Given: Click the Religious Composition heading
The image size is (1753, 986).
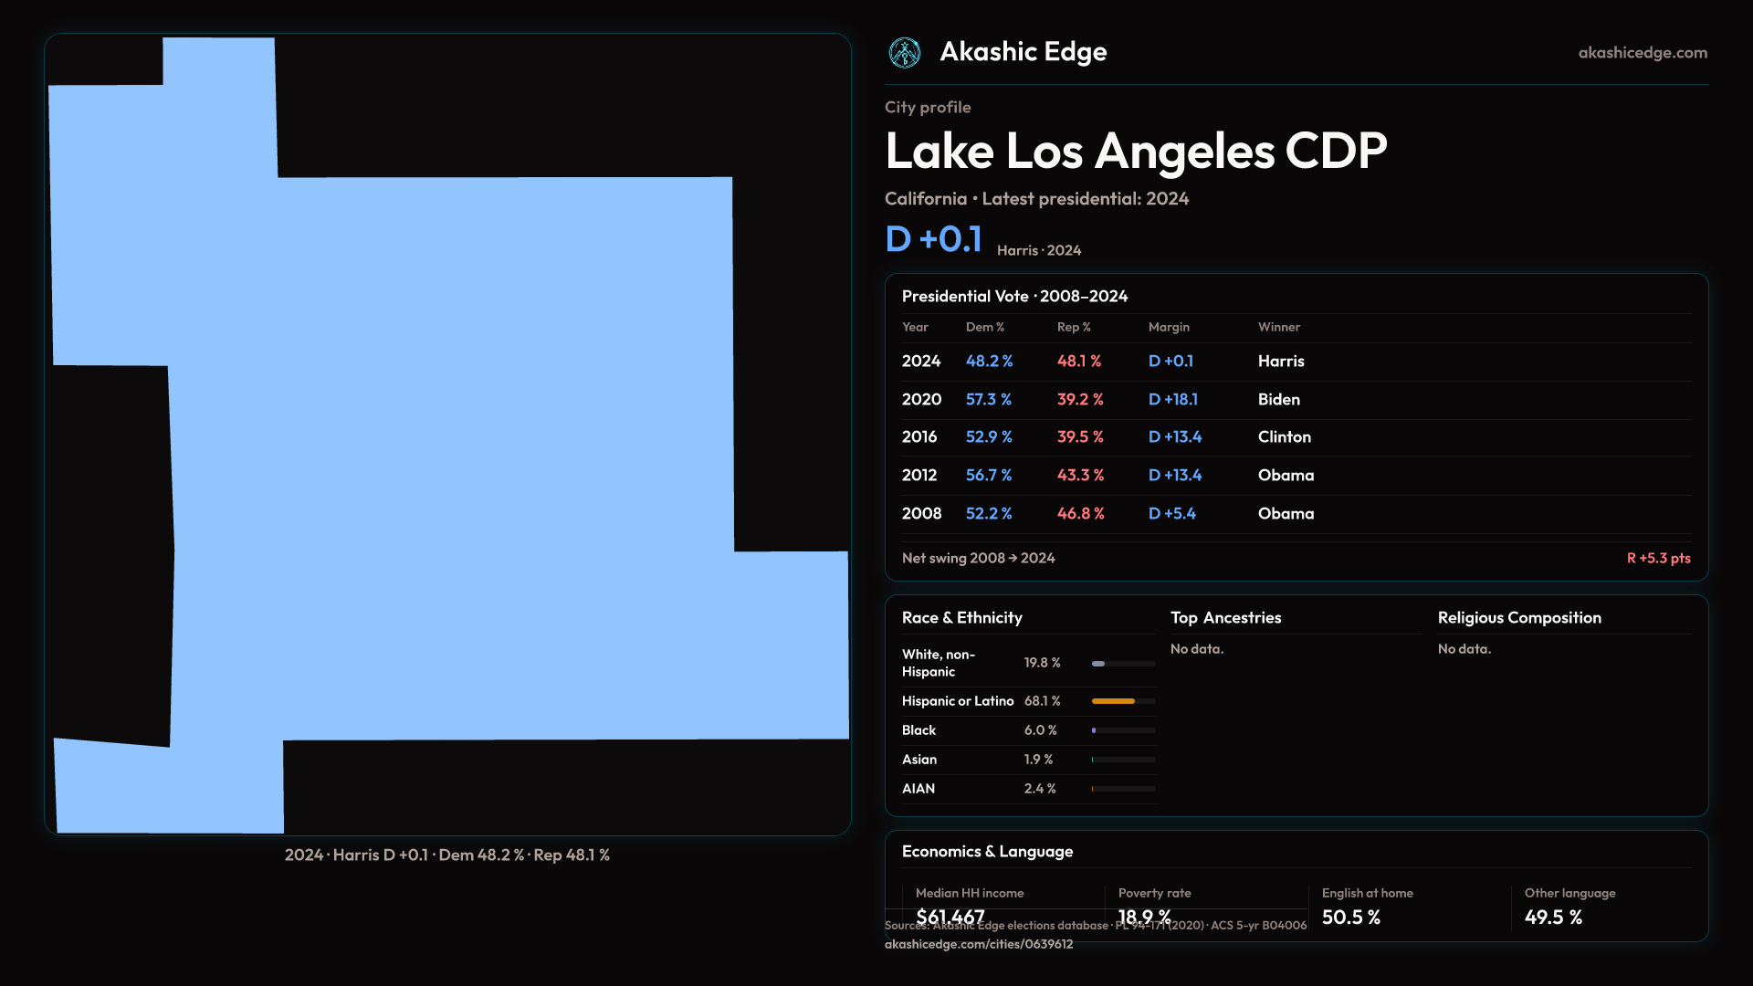Looking at the screenshot, I should 1518,618.
